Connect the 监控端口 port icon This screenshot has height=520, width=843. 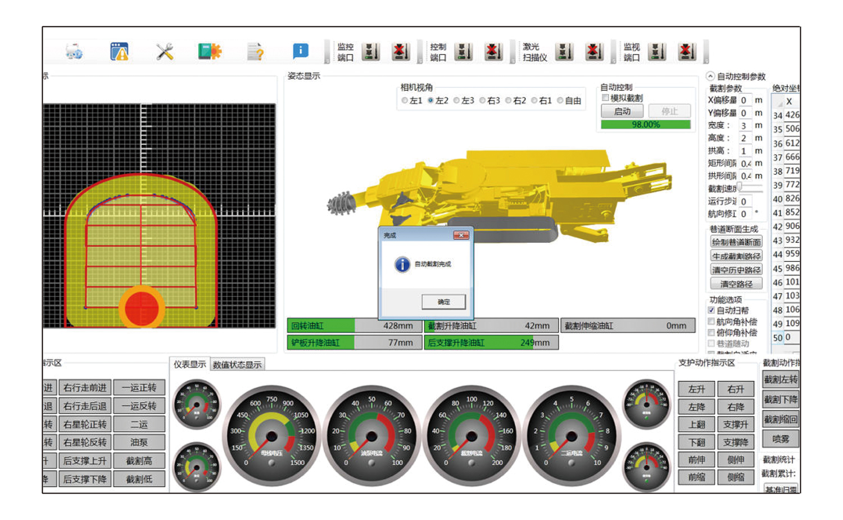370,52
